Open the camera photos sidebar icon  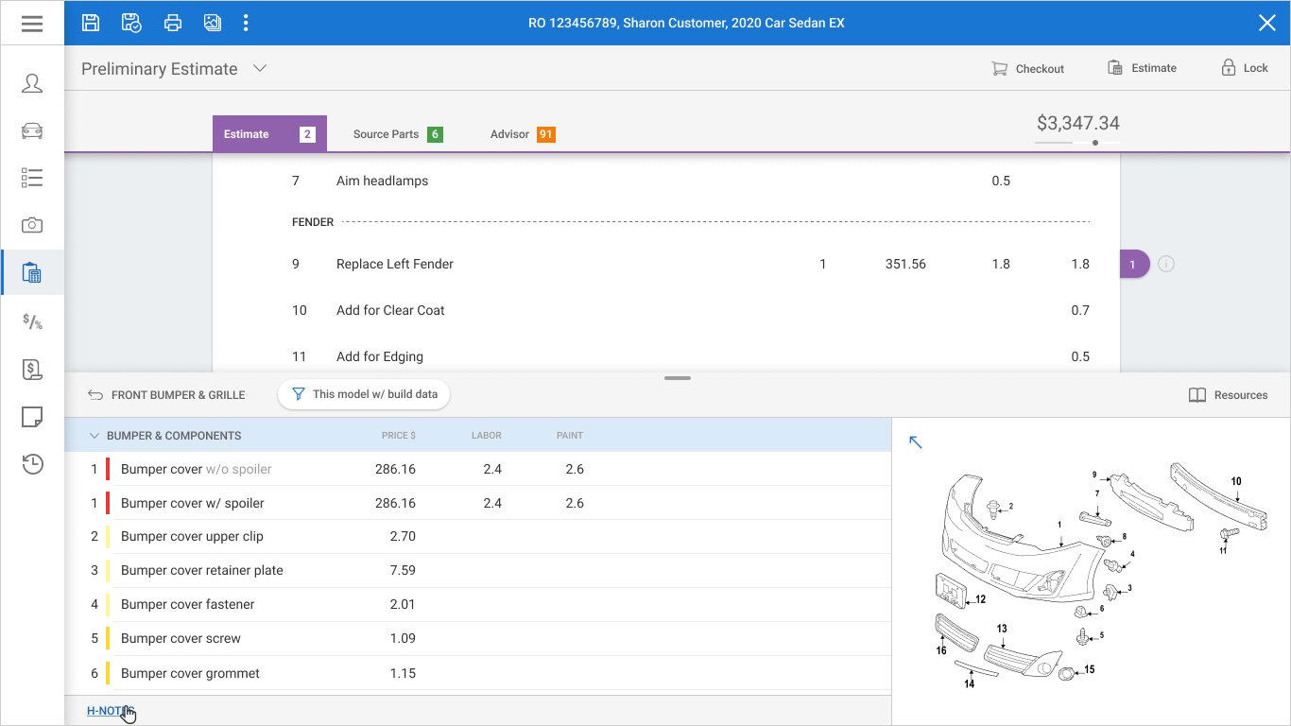coord(32,225)
